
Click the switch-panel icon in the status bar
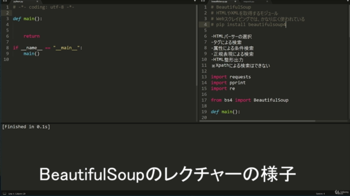click(x=4, y=194)
